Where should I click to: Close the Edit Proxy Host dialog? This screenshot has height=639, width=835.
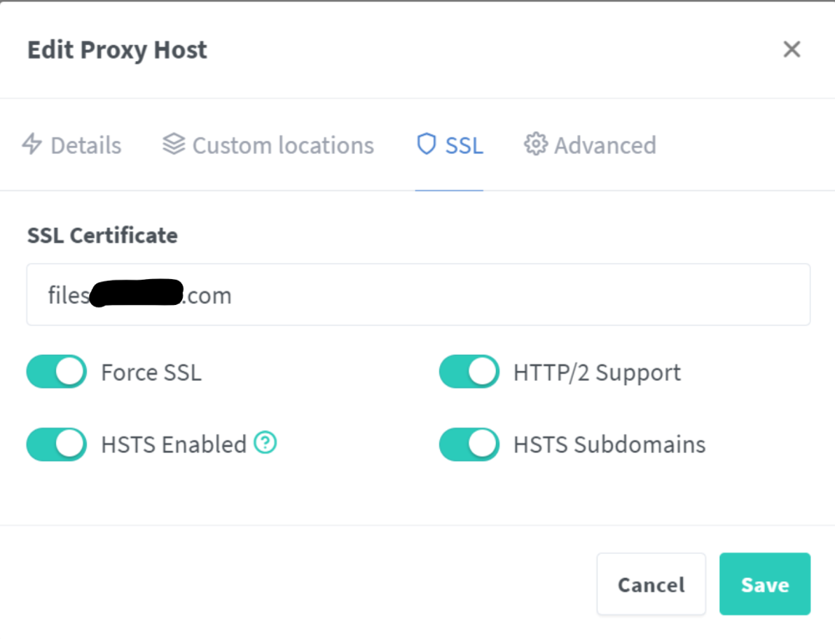[792, 49]
